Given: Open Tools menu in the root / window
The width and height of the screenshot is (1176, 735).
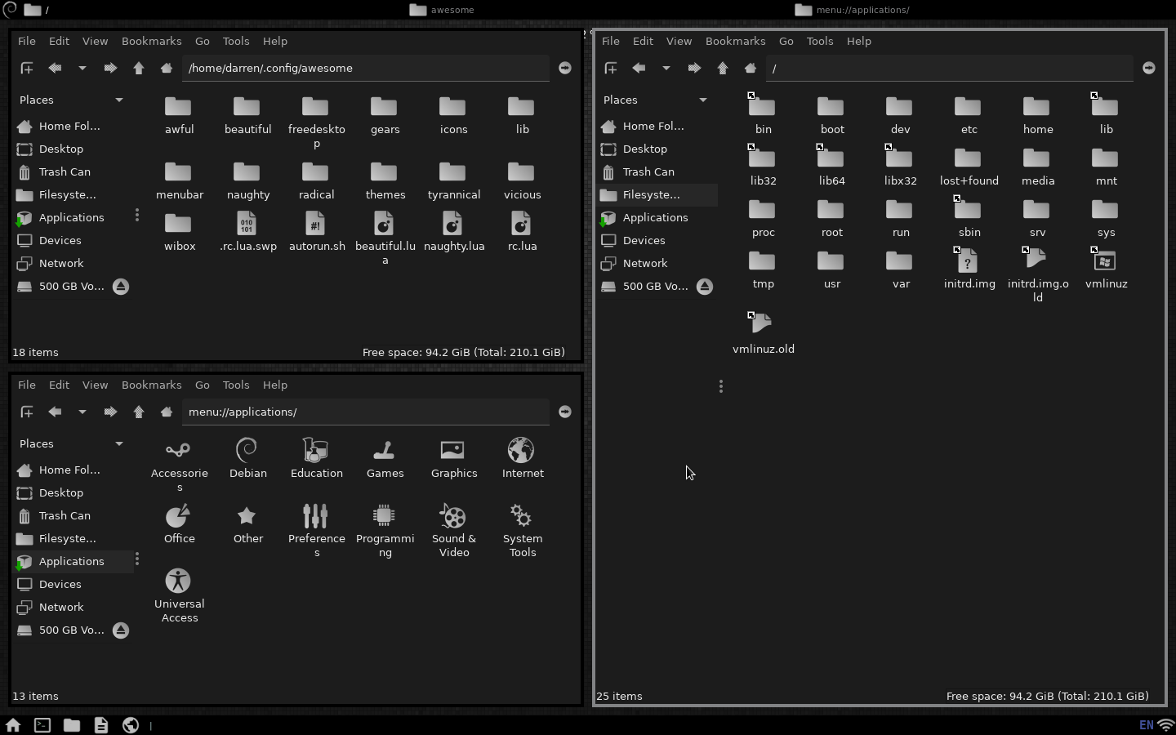Looking at the screenshot, I should pos(820,41).
